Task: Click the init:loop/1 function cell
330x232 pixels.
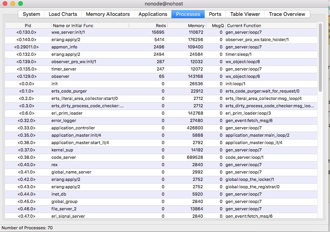Action: pos(235,84)
